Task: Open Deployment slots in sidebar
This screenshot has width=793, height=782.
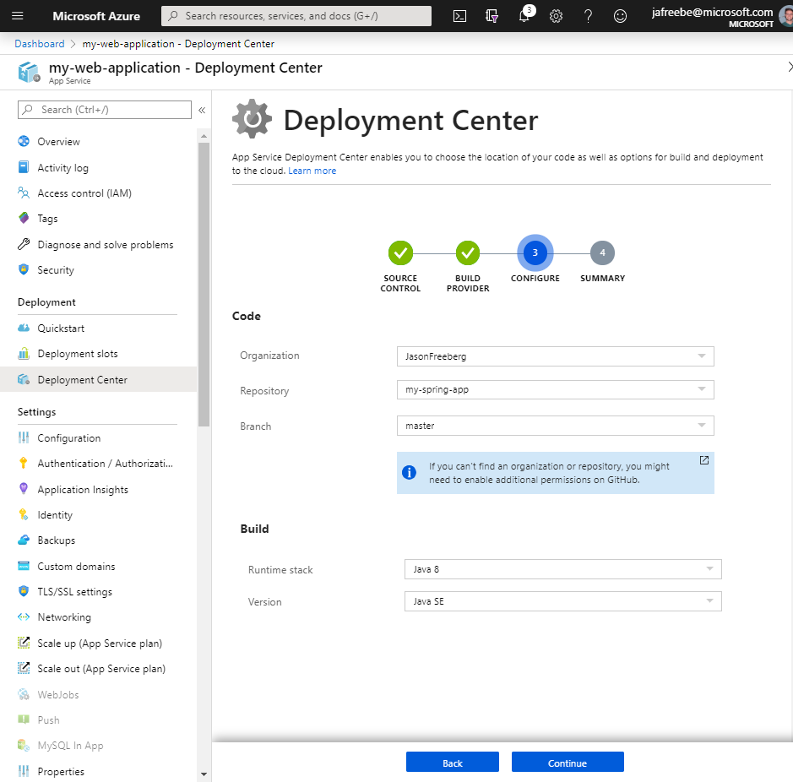Action: [x=78, y=354]
